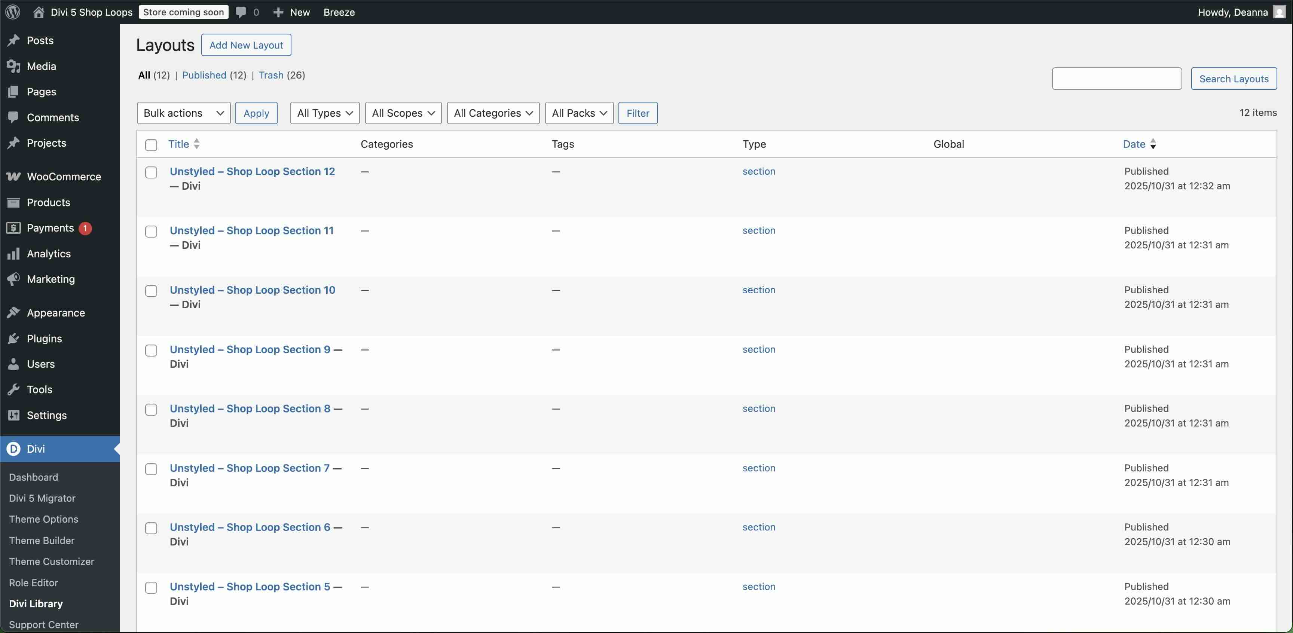Select the Appearance paintbrush icon
The height and width of the screenshot is (633, 1293).
coord(13,312)
